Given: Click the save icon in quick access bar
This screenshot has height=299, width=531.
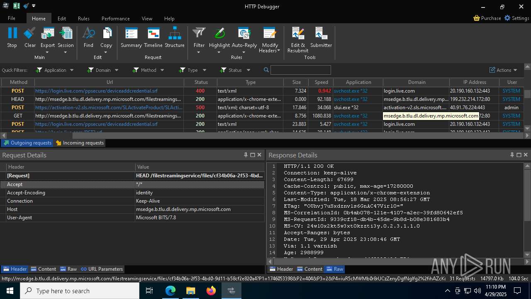Looking at the screenshot, I should 26,6.
